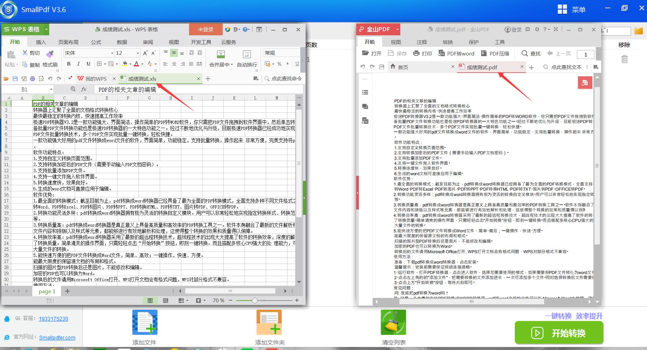The height and width of the screenshot is (350, 647).
Task: Click the Merge and Center icon in WPS
Action: 221,54
